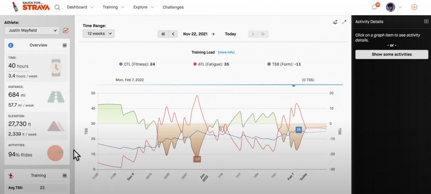
Task: Toggle the CTL (Fitness) legend series
Action: (137, 64)
